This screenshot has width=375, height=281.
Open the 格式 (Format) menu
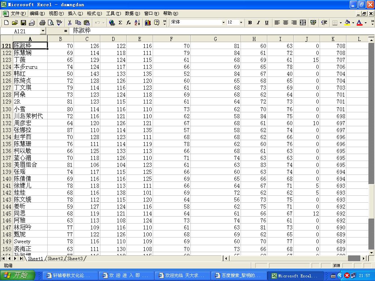pos(94,14)
